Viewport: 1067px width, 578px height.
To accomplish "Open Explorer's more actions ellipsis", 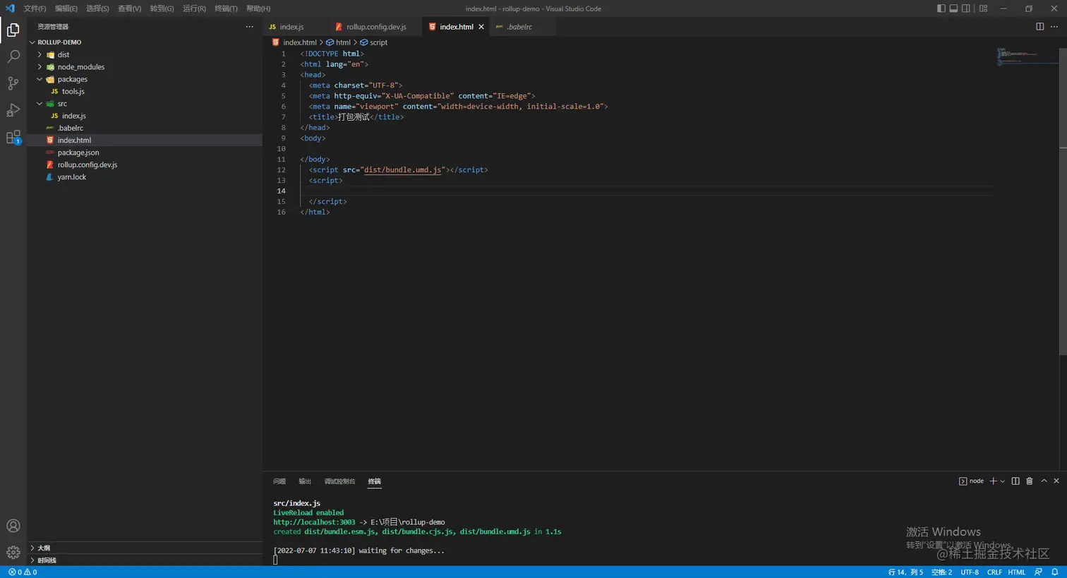I will [x=249, y=27].
